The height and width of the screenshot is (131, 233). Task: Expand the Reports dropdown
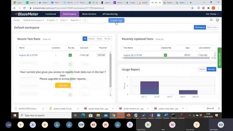pos(75,20)
